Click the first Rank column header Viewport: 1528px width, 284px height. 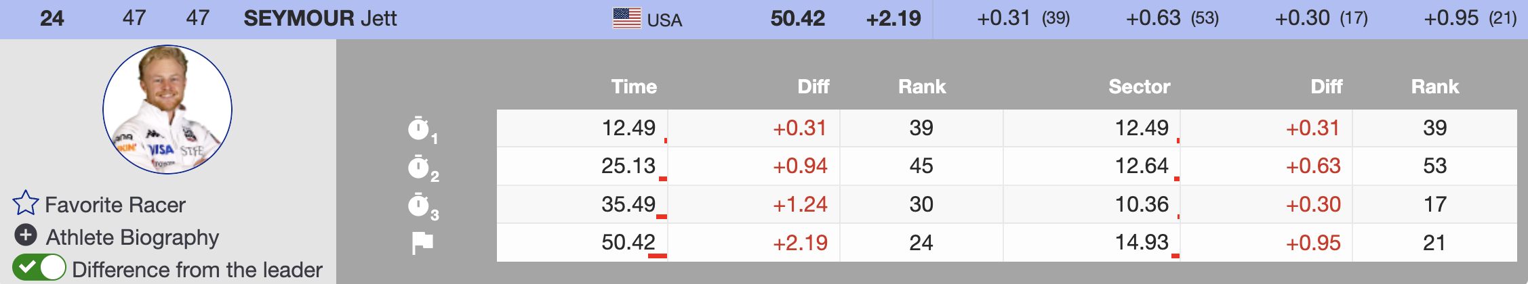922,87
